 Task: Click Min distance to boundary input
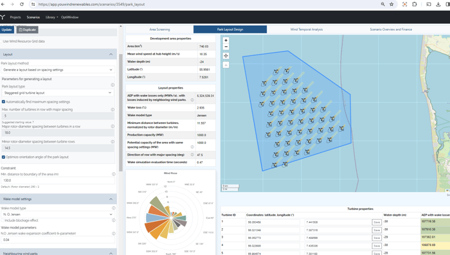(x=58, y=180)
